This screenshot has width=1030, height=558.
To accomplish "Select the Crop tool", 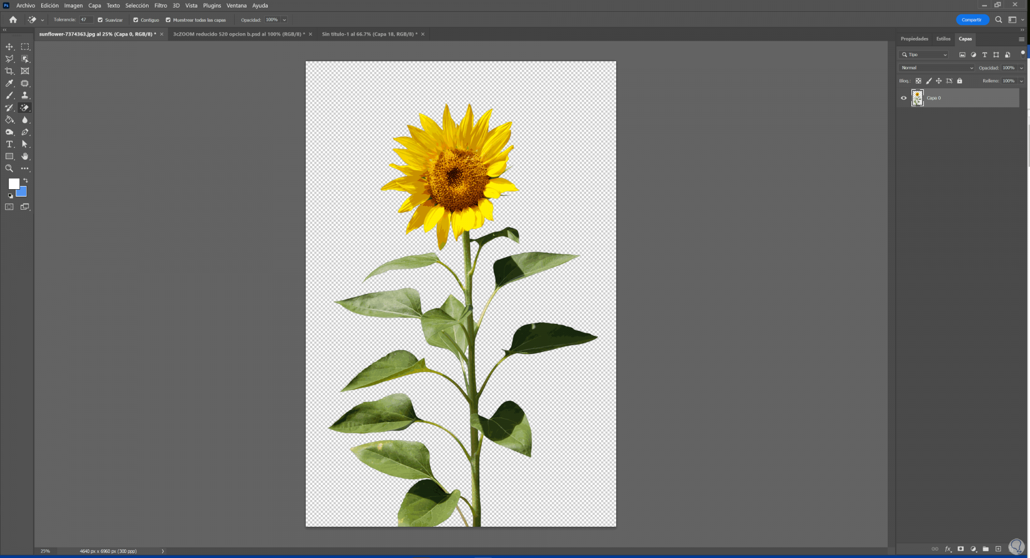I will pyautogui.click(x=9, y=71).
